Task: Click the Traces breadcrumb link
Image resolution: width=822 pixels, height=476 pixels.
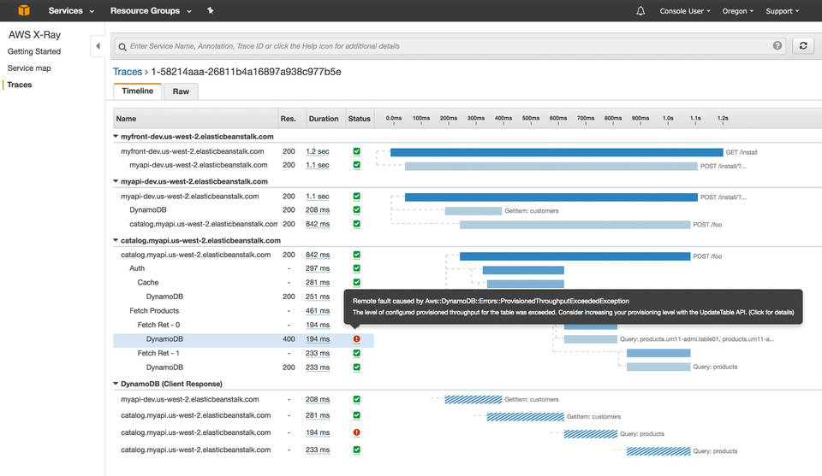Action: [127, 72]
